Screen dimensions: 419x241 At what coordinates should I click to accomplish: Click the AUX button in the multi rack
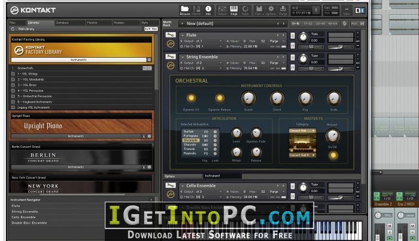point(354,23)
